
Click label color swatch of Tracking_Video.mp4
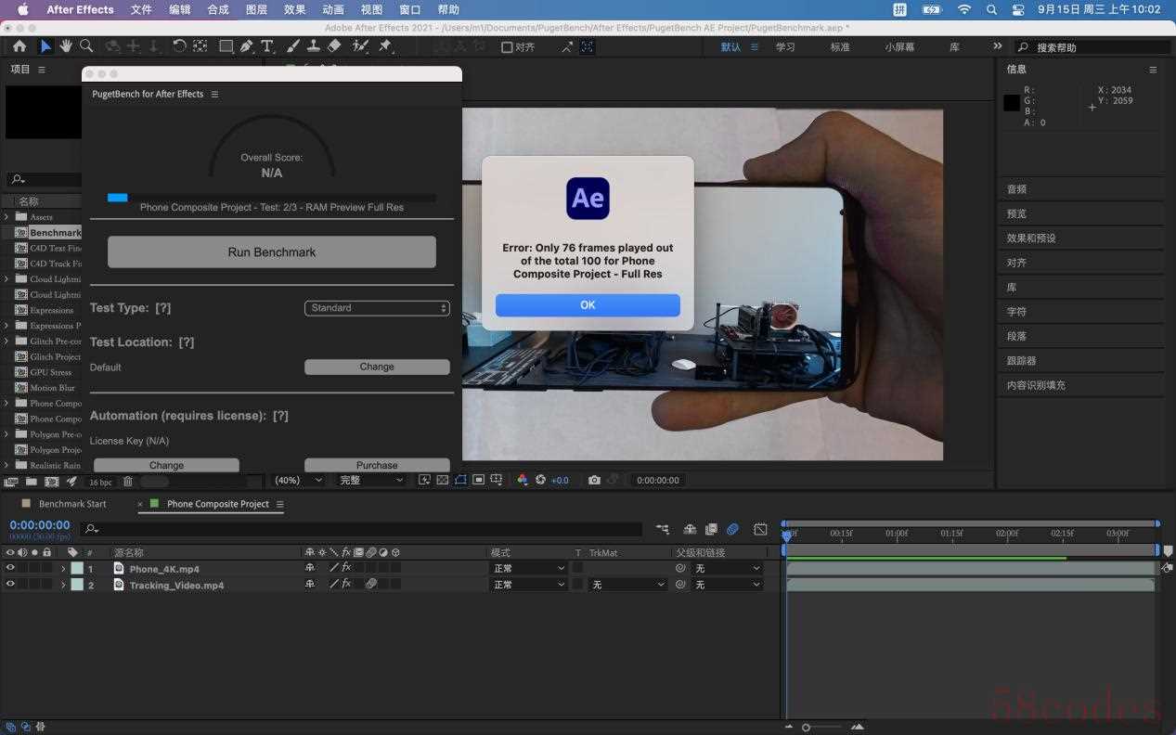tap(77, 586)
